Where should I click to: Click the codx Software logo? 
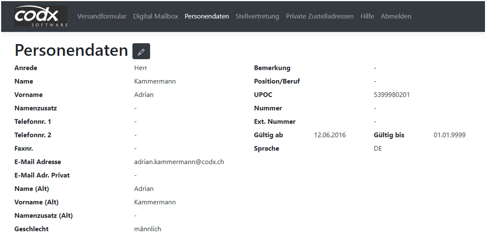(x=41, y=17)
